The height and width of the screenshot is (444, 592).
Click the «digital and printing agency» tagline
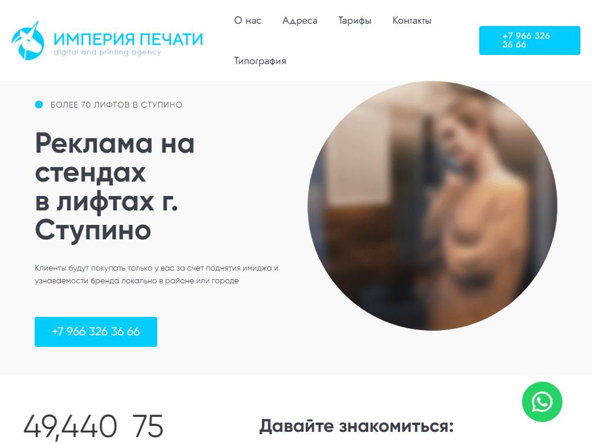[108, 52]
